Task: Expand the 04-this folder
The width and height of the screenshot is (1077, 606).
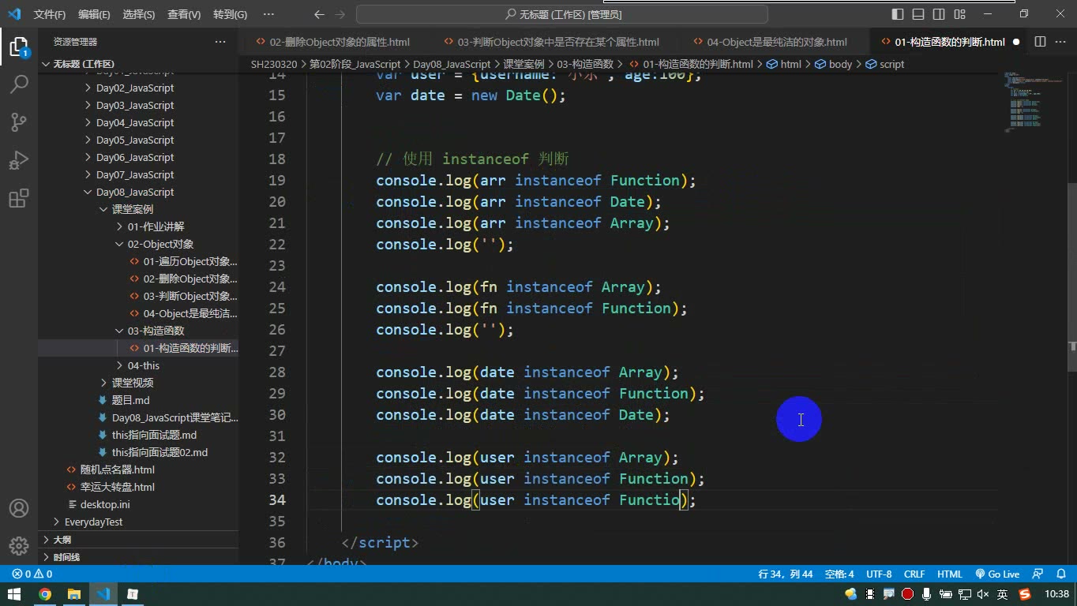Action: (x=119, y=365)
